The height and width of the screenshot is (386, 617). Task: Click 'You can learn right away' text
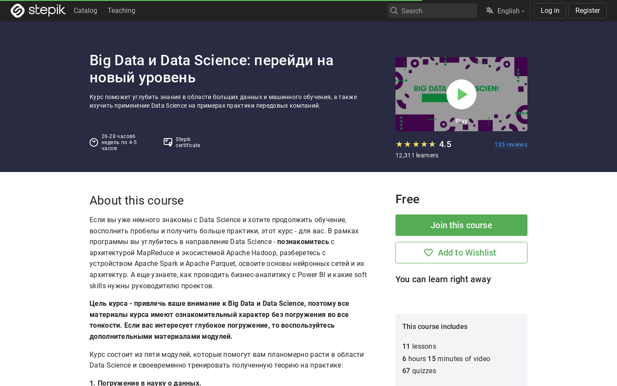443,279
